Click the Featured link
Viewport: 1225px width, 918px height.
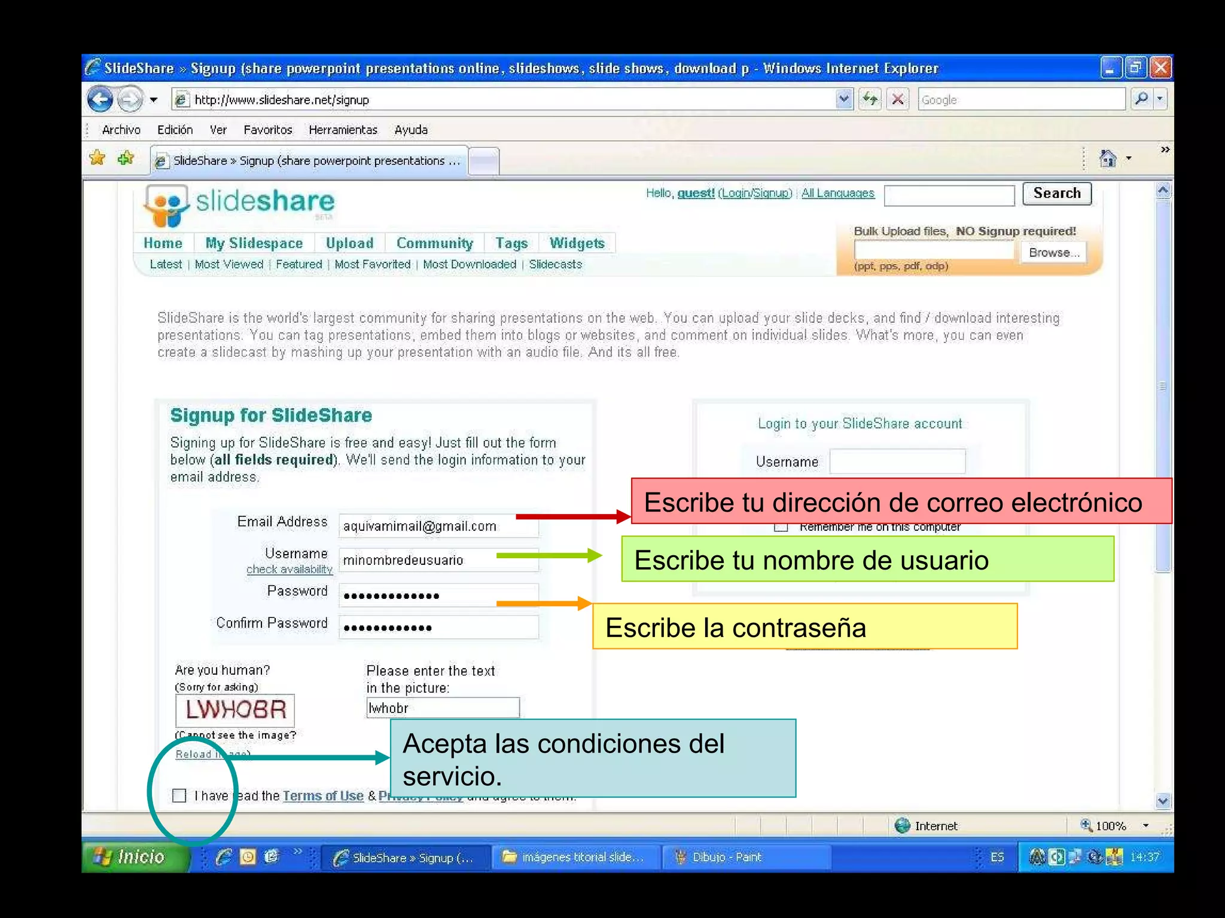point(298,264)
